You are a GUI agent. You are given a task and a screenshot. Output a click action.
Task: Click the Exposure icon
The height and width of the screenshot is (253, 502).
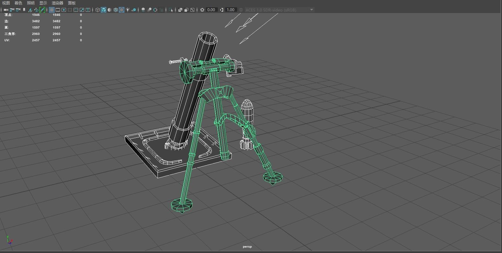point(202,10)
